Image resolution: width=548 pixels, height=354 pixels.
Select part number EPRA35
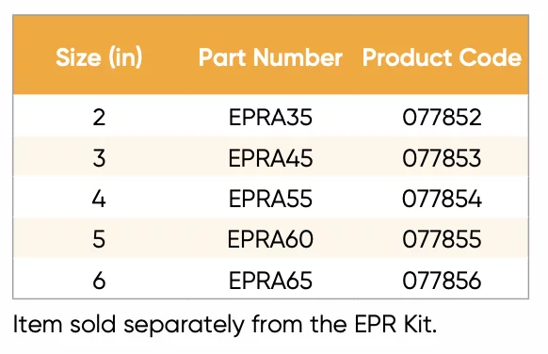(270, 118)
